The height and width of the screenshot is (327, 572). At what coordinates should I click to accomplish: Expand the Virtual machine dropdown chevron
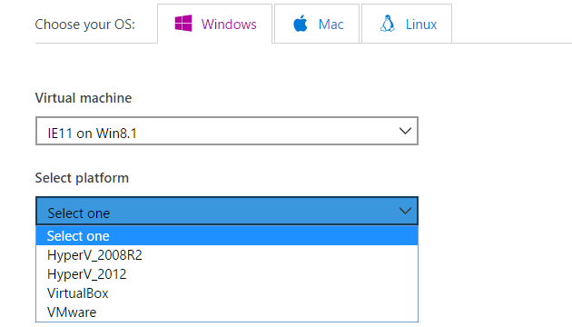click(x=405, y=131)
